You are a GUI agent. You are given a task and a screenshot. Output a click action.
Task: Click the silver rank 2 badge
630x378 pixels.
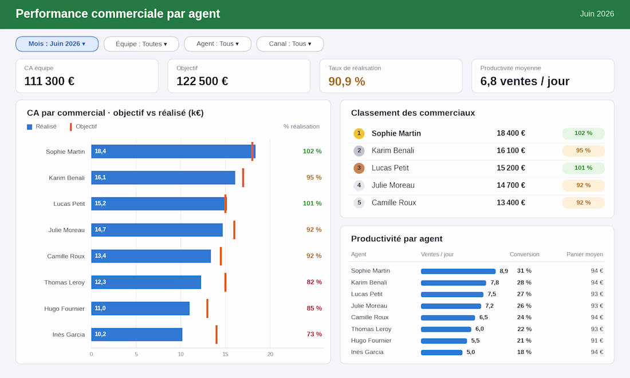pyautogui.click(x=359, y=150)
